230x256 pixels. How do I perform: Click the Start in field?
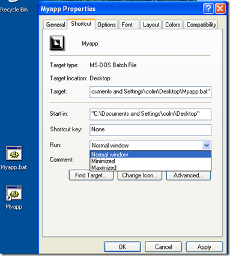pos(150,114)
